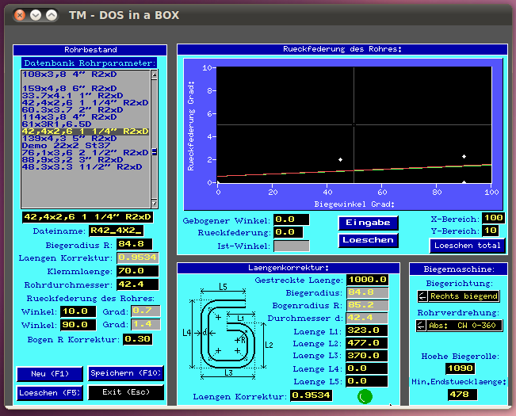This screenshot has height=416, width=516.
Task: Click the Neu (F1) button
Action: [x=49, y=373]
